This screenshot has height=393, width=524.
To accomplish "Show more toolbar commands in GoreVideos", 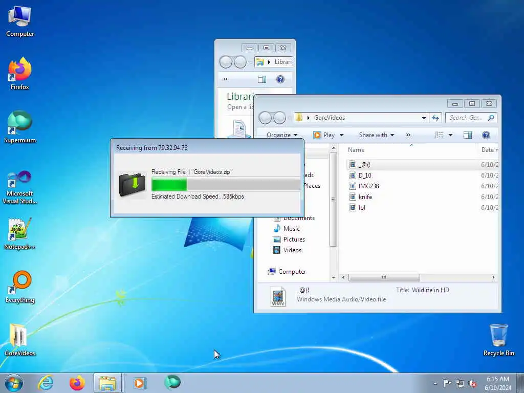I will [408, 135].
